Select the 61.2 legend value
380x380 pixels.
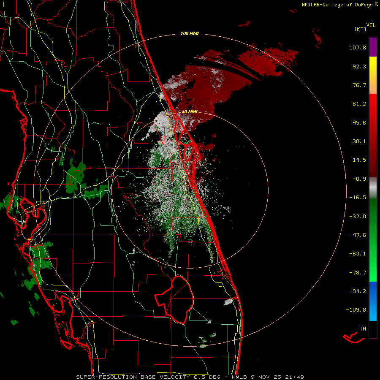pyautogui.click(x=359, y=104)
